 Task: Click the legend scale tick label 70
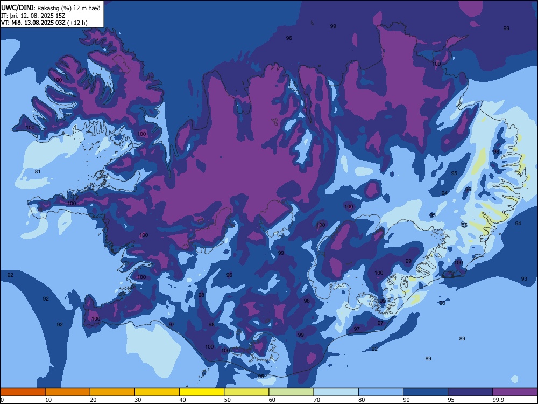(x=317, y=400)
